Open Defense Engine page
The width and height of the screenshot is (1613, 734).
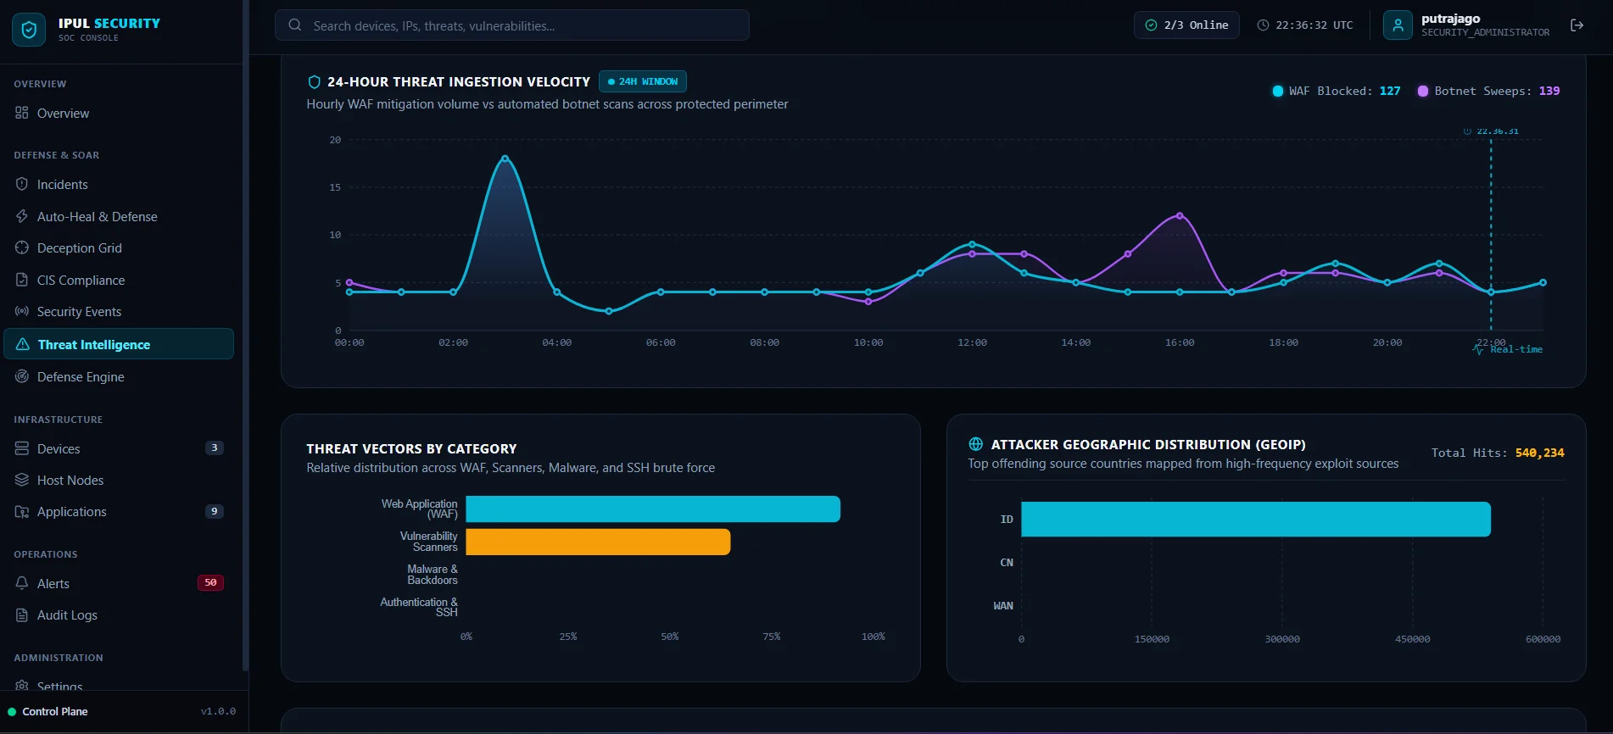click(119, 376)
